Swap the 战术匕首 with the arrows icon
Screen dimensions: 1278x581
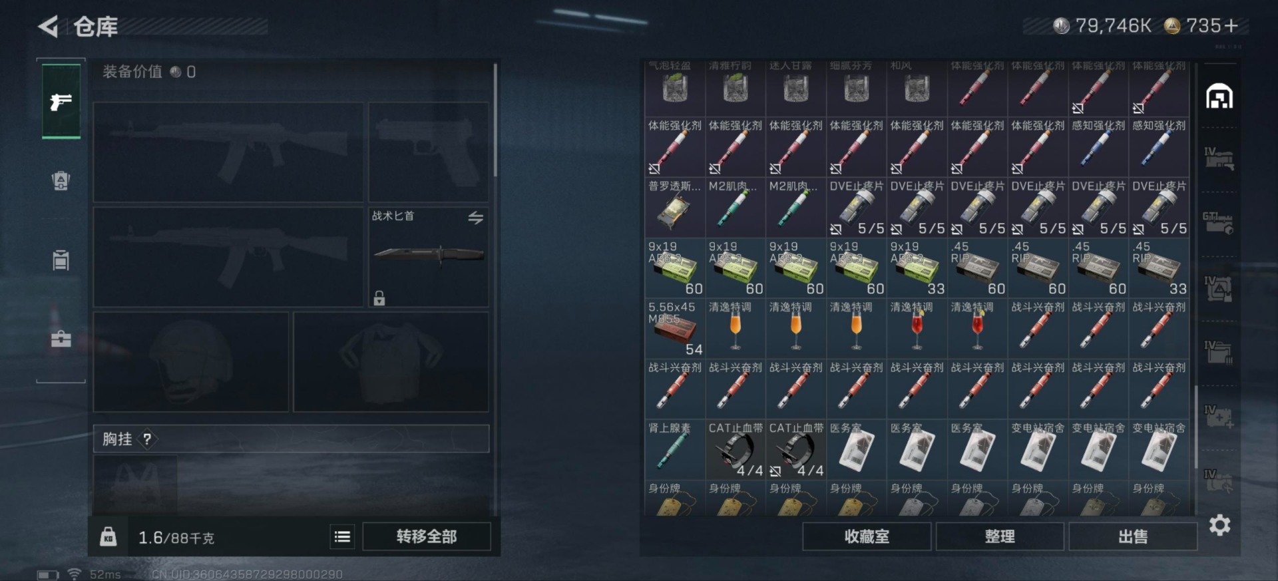click(x=475, y=218)
